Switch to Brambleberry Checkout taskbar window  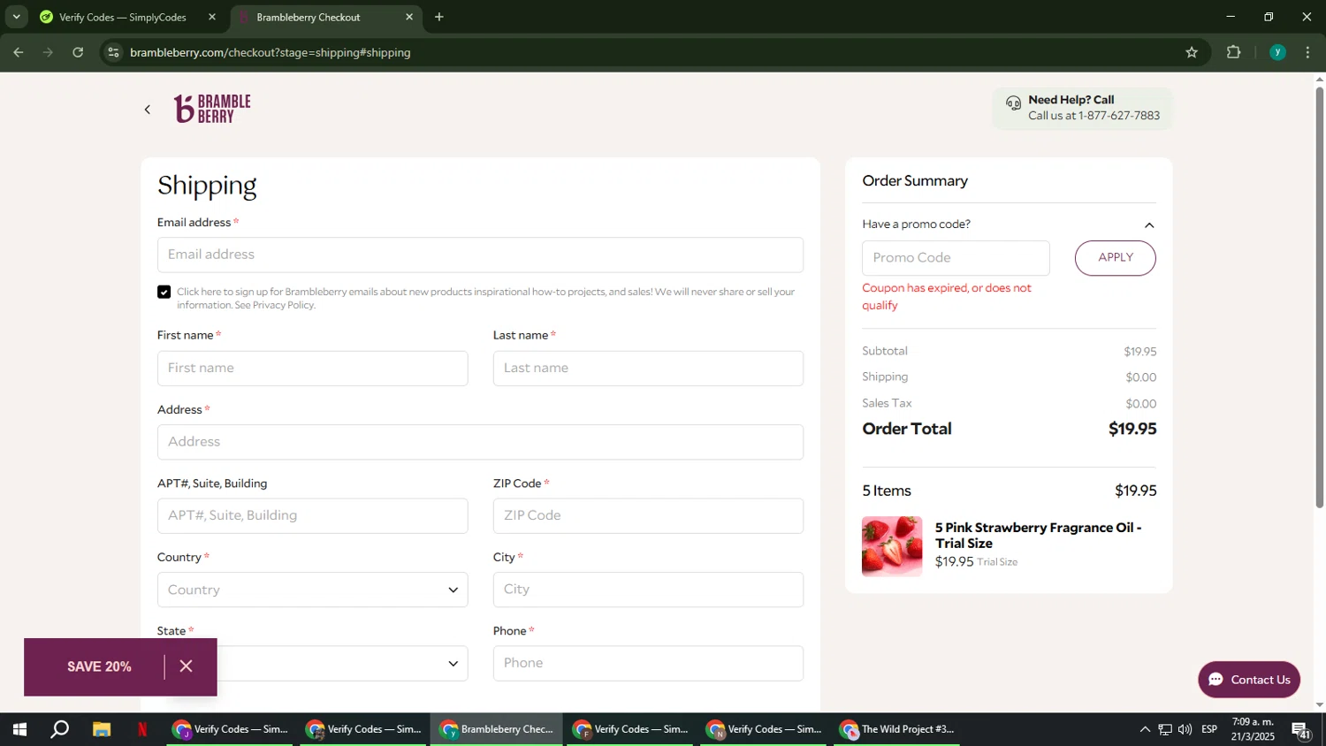(x=498, y=729)
